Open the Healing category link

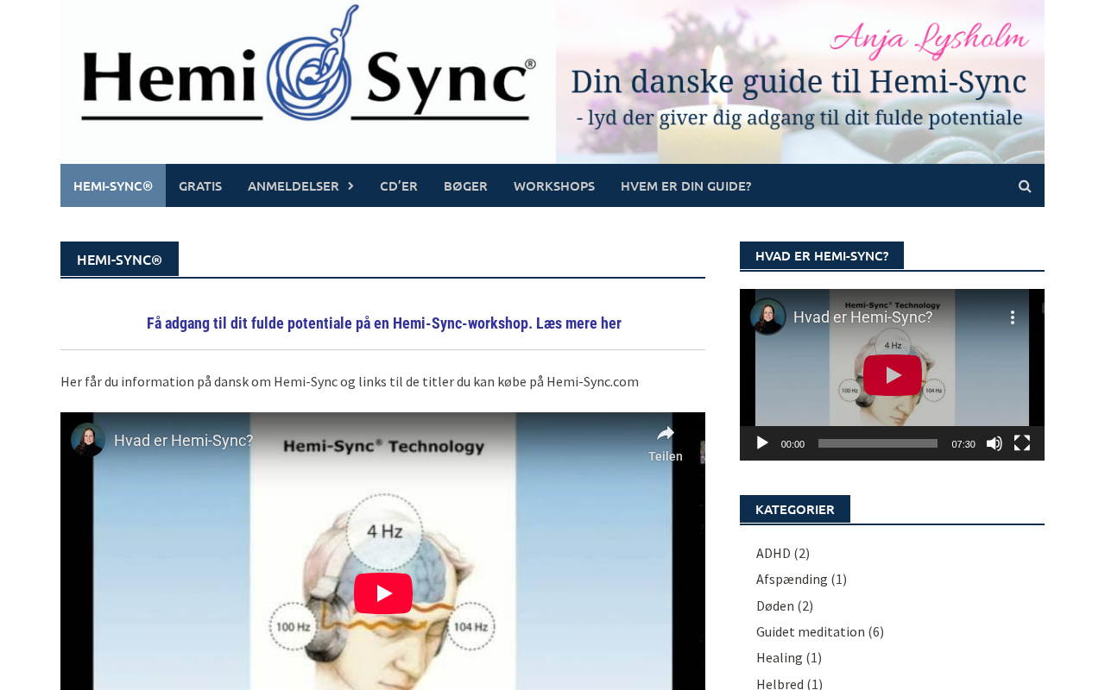tap(780, 657)
